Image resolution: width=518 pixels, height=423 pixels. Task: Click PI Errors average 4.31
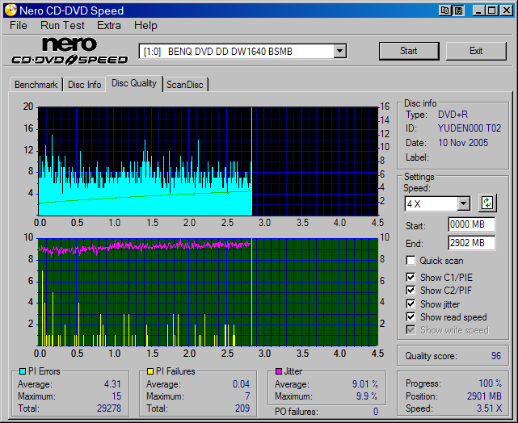point(112,384)
